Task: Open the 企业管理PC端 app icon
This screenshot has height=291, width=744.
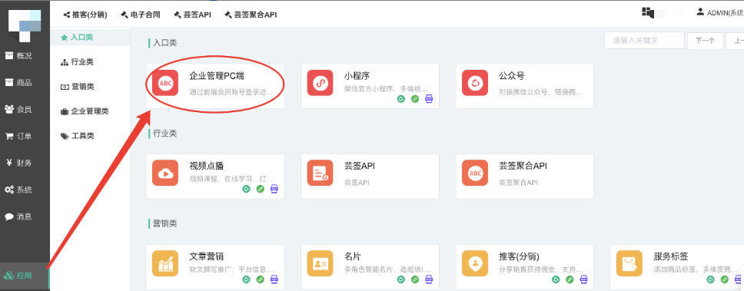Action: pos(165,83)
